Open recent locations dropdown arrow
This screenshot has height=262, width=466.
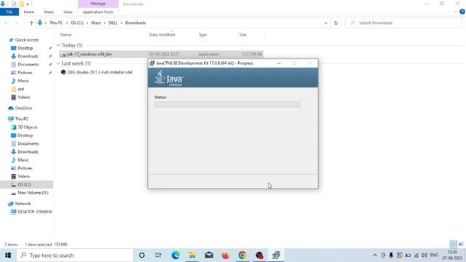[24, 23]
